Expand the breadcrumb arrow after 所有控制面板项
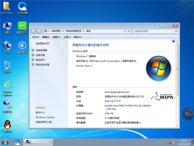Viewport: 194px width, 146px height. (84, 31)
